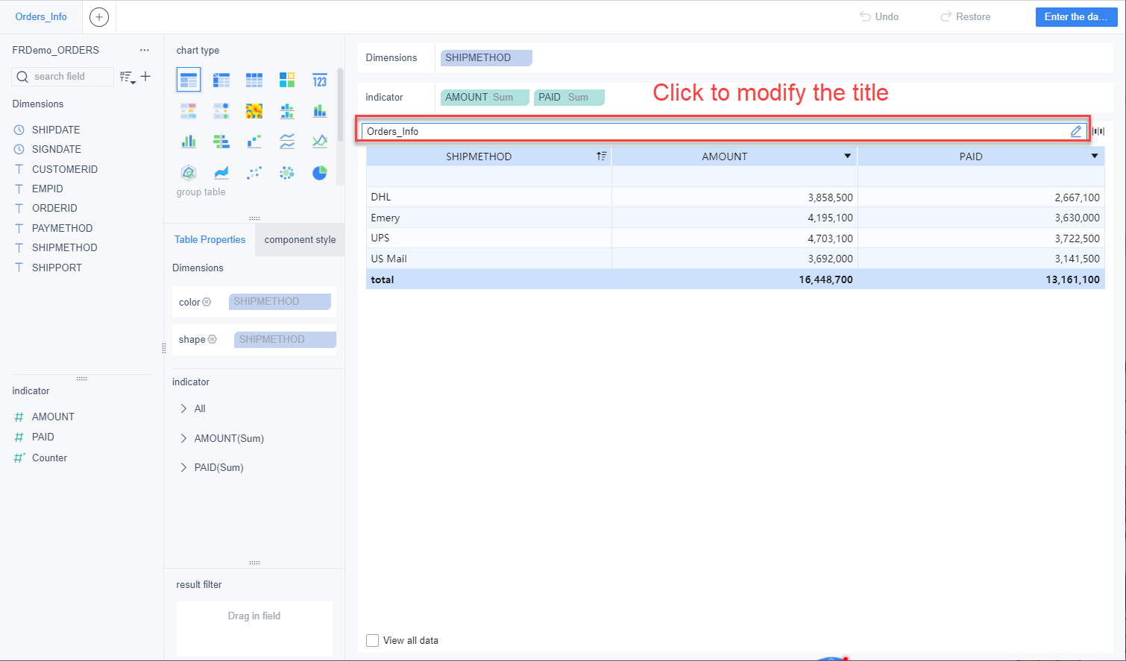Select the detail table chart type
The width and height of the screenshot is (1126, 661).
(254, 80)
